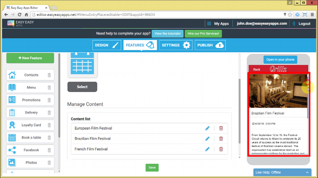Click Open in your phone button

280,60
